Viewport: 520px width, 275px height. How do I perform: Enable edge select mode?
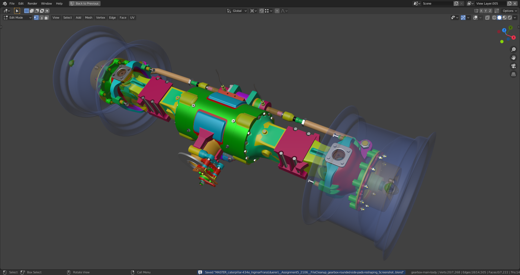(41, 18)
